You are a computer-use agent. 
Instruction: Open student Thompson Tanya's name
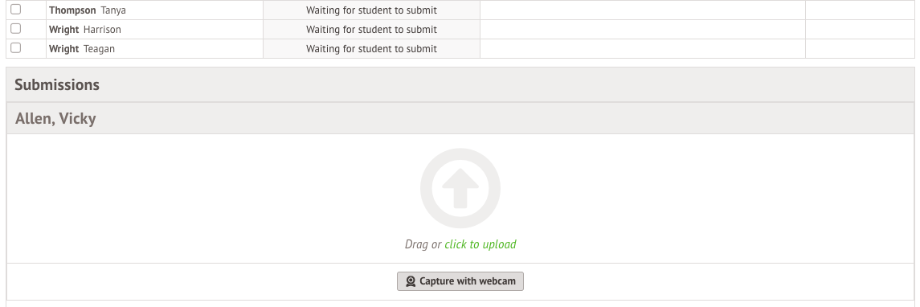click(x=88, y=10)
